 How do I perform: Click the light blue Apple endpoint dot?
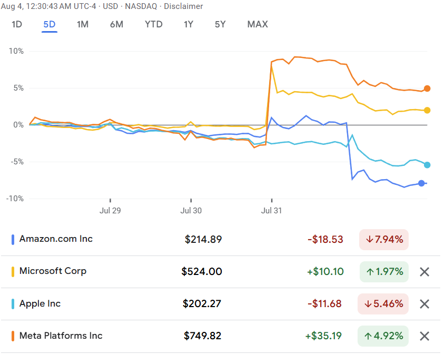(427, 165)
